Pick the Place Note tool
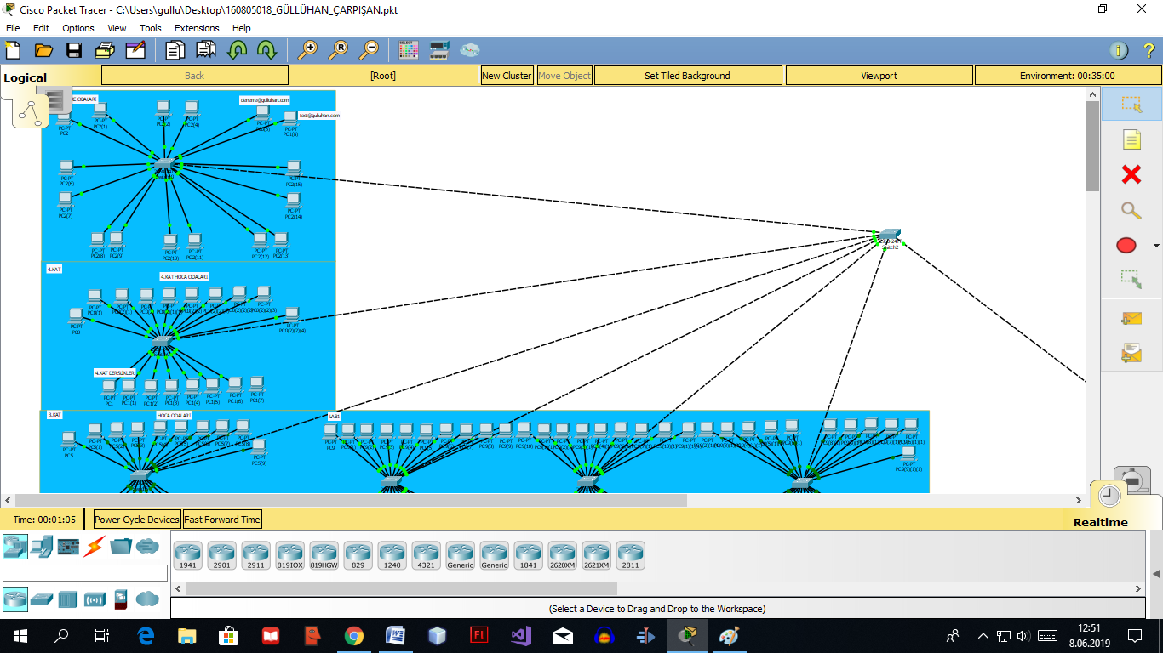Image resolution: width=1163 pixels, height=653 pixels. click(x=1131, y=139)
